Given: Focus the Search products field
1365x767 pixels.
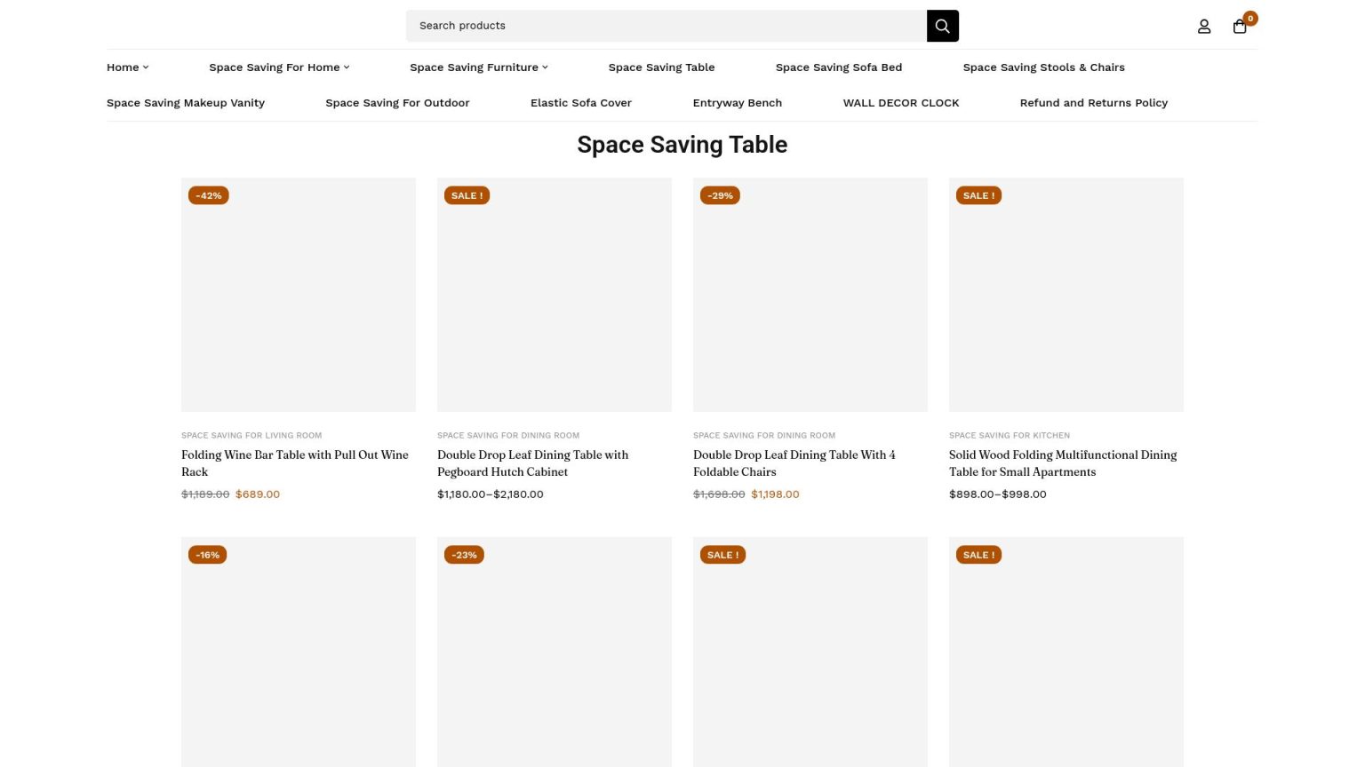Looking at the screenshot, I should 666,26.
